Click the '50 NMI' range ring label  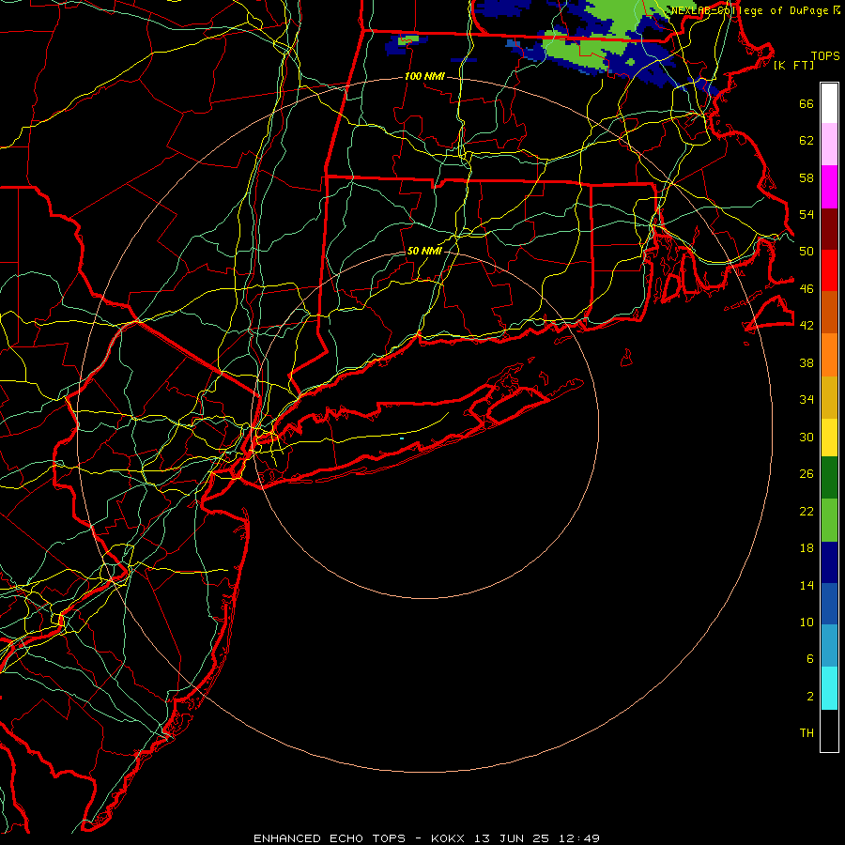(x=424, y=251)
